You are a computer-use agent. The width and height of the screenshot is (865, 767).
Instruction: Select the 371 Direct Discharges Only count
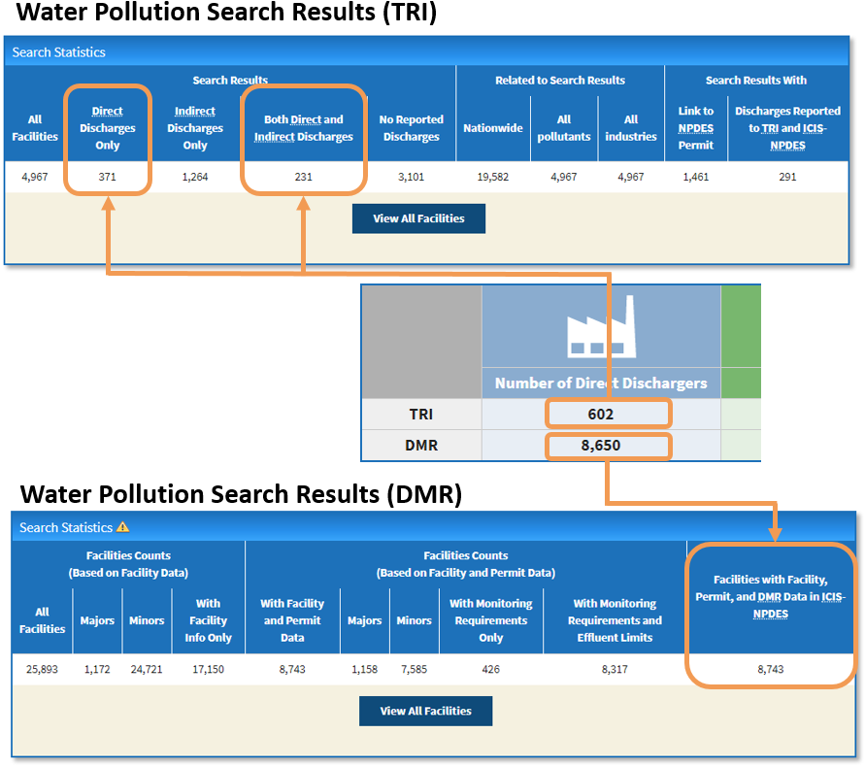click(x=107, y=177)
